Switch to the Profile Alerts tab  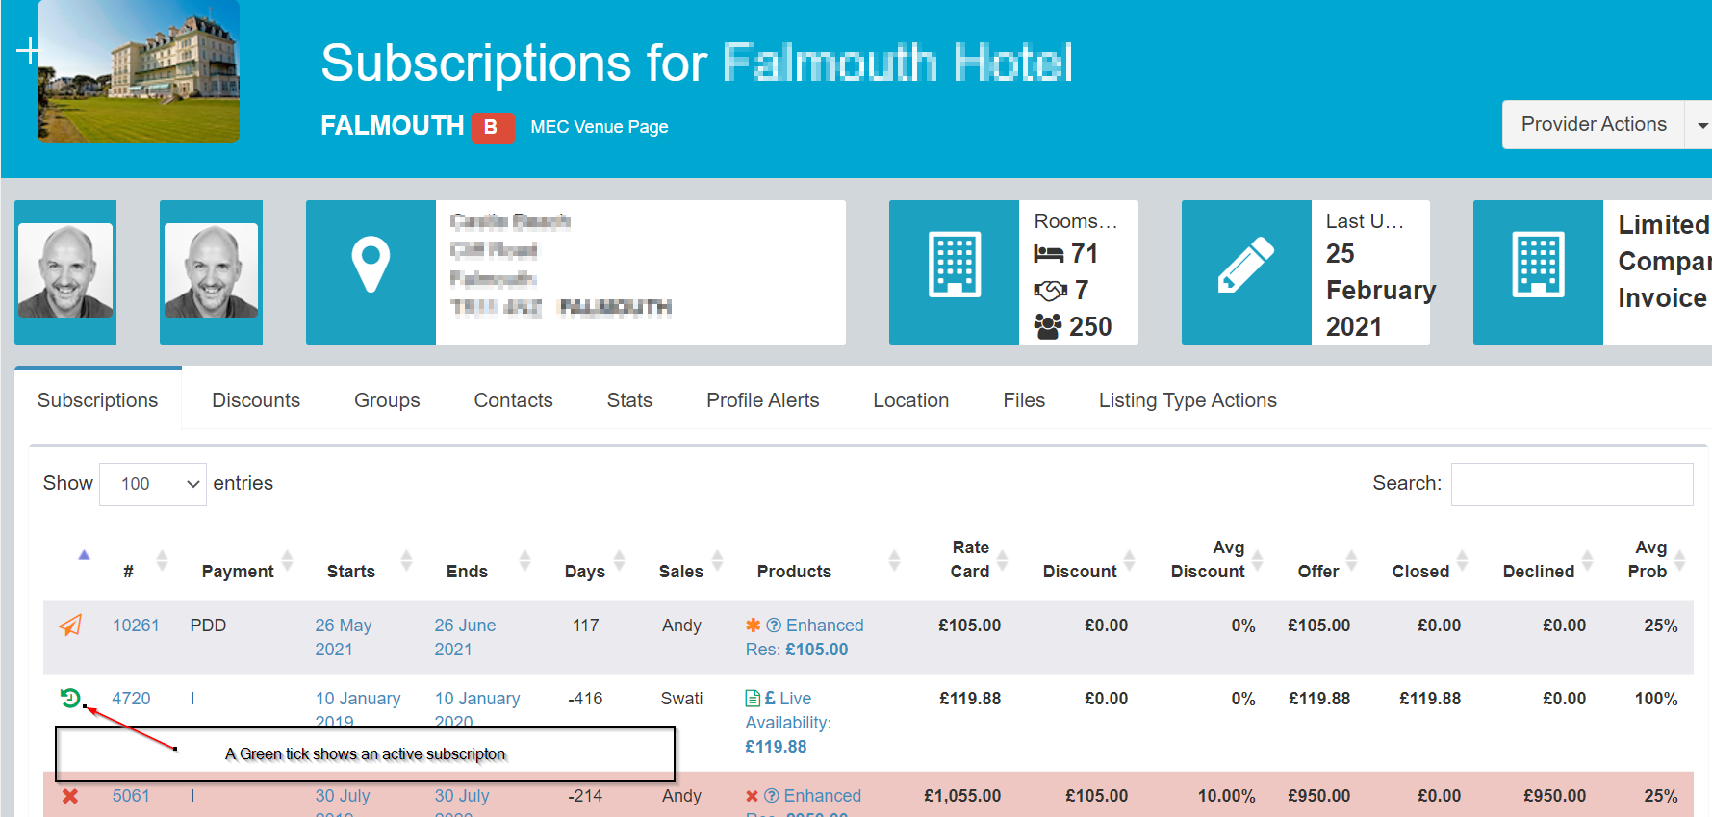point(762,400)
